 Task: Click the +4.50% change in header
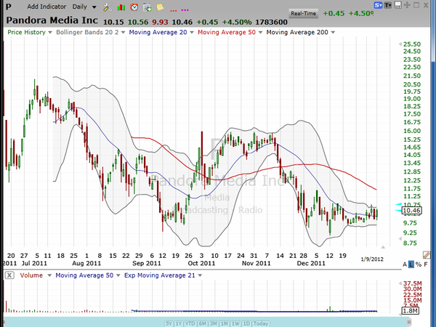point(237,22)
